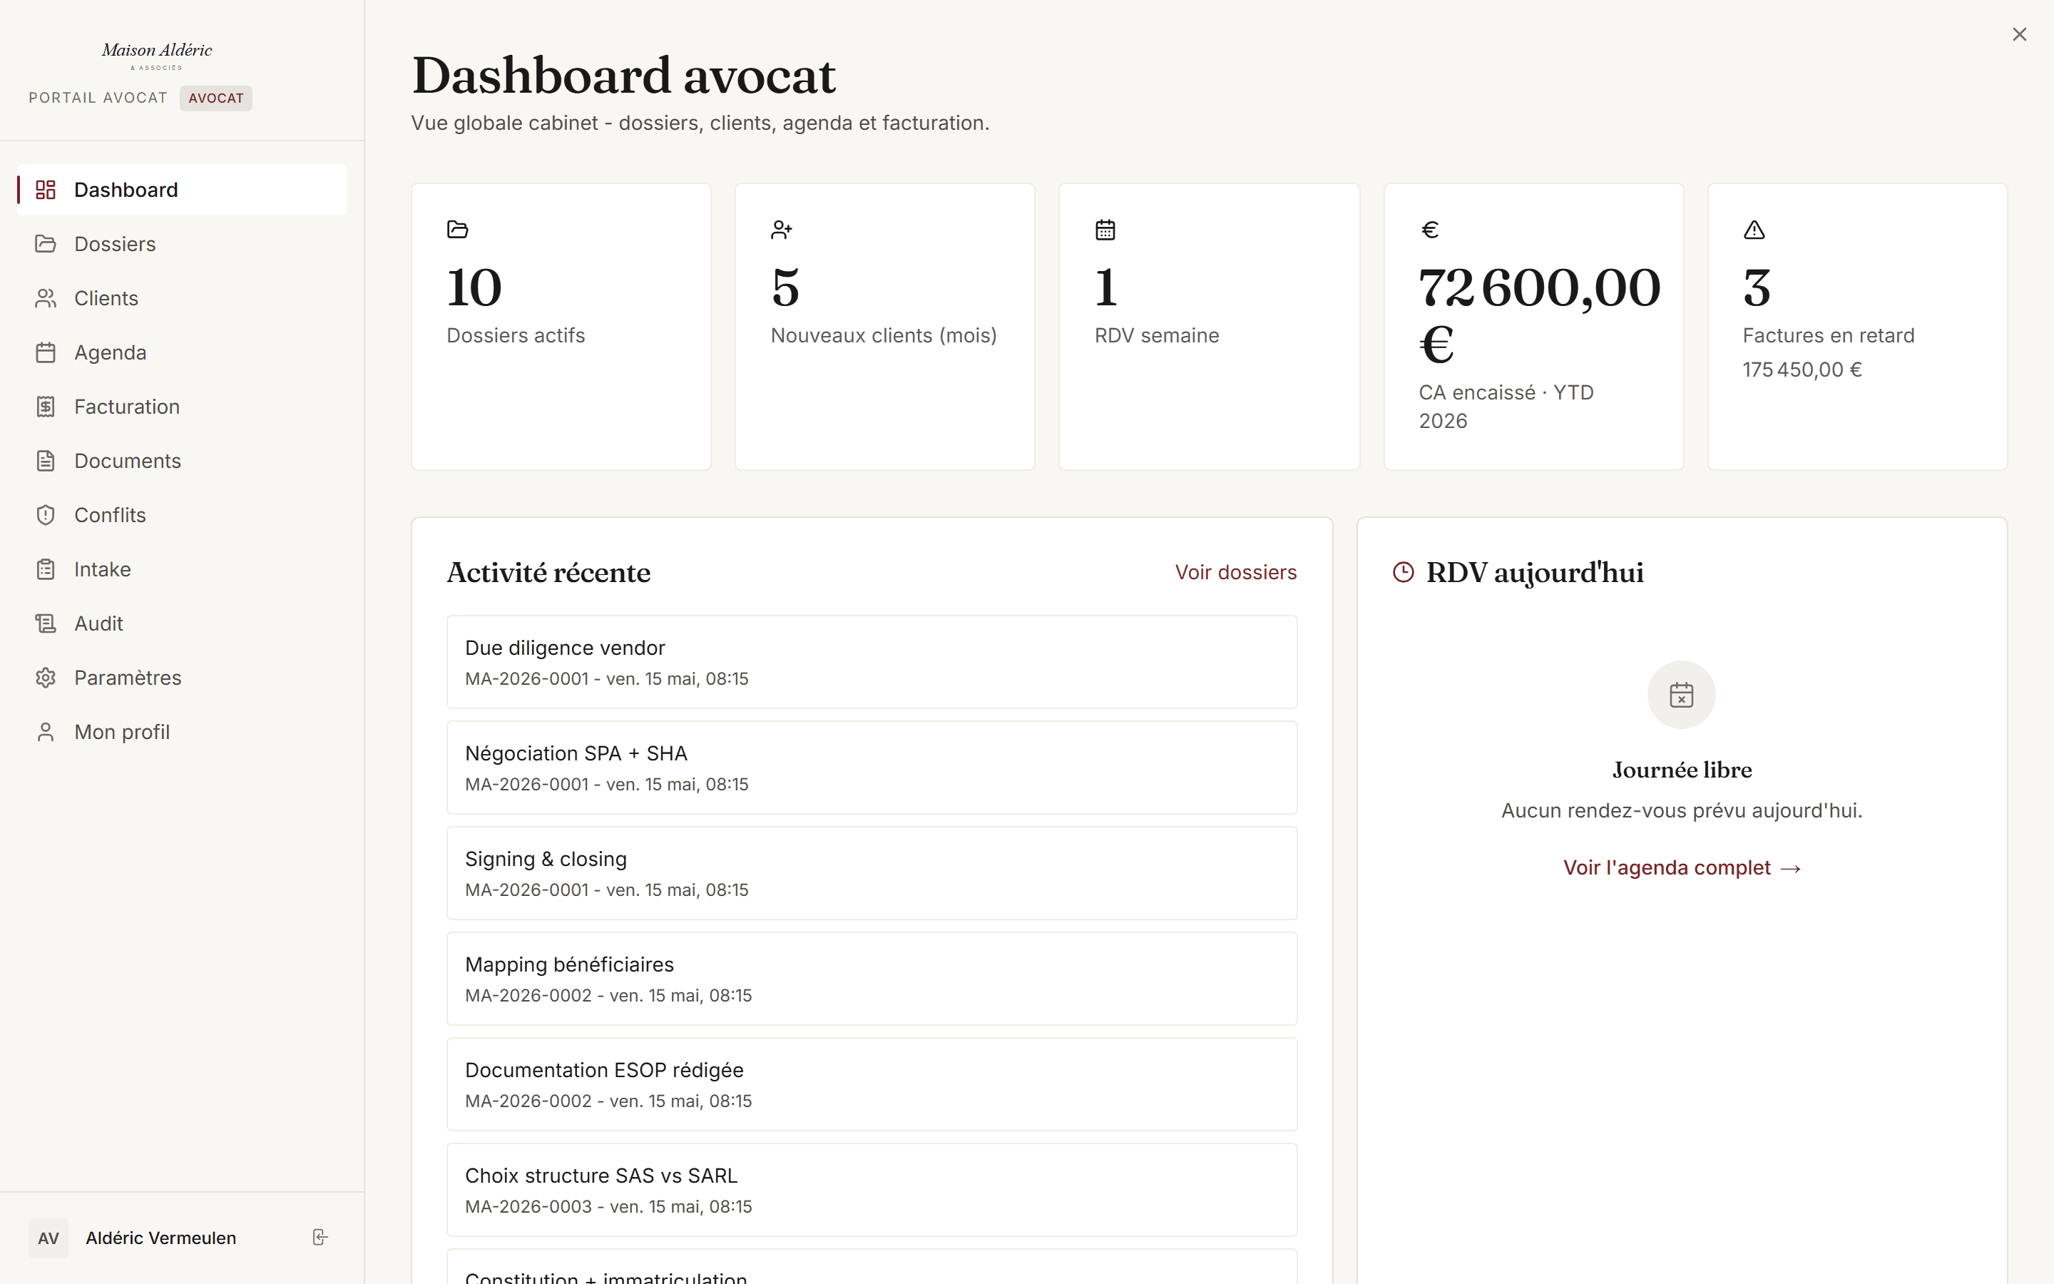The width and height of the screenshot is (2054, 1284).
Task: Open Mon profil page
Action: (182, 732)
